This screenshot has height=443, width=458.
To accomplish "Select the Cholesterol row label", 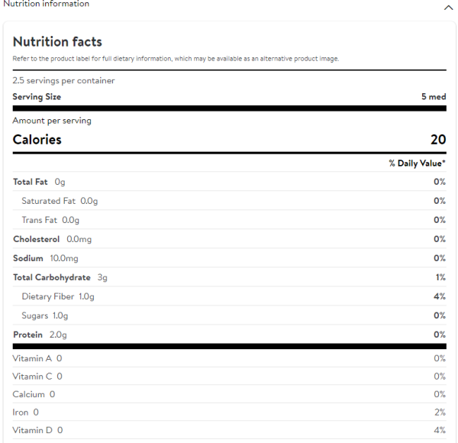I will tap(36, 239).
